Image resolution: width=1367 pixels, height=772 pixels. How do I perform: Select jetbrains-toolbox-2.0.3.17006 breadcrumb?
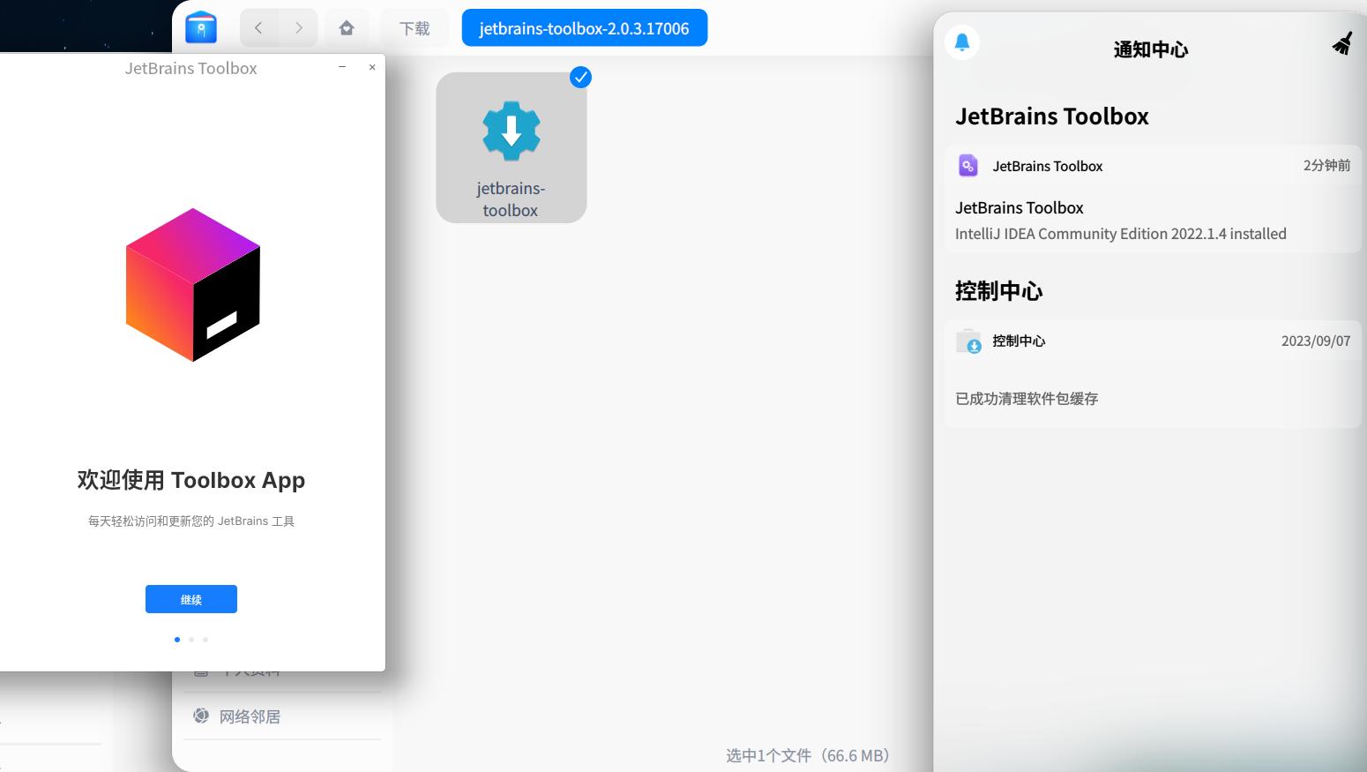tap(584, 28)
